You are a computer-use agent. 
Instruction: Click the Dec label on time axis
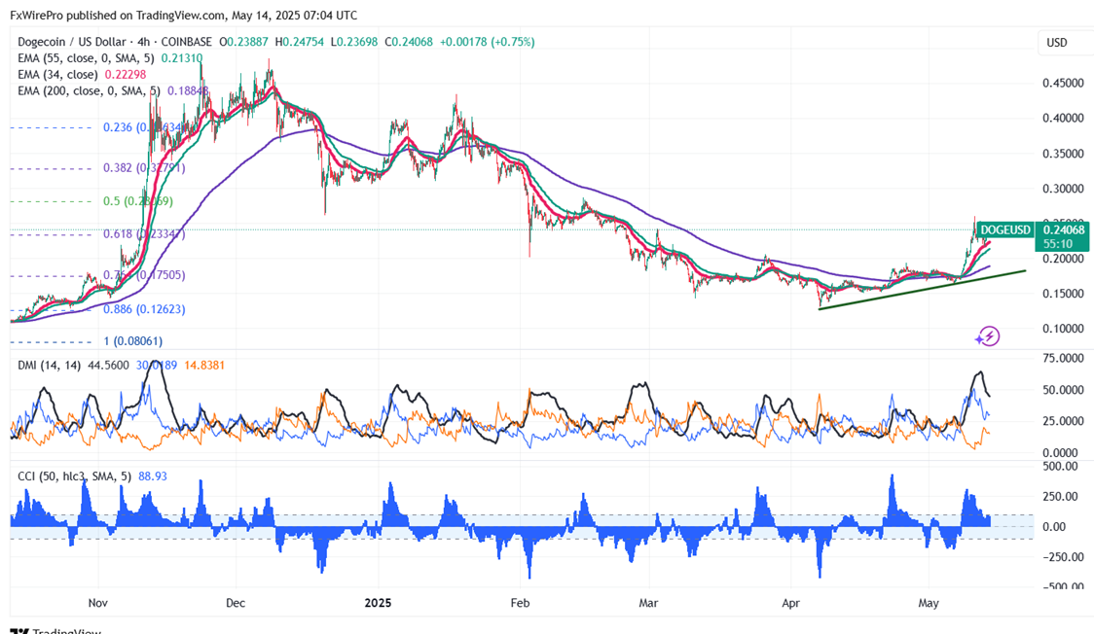[236, 603]
